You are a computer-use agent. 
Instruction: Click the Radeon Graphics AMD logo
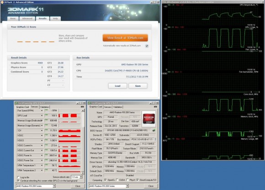click(149, 119)
